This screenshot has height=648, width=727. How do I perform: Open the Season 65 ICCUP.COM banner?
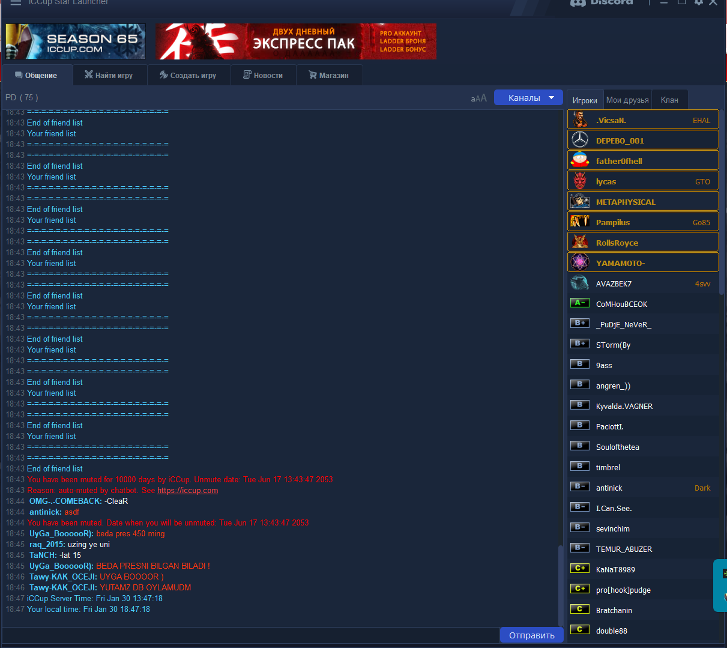[x=76, y=41]
